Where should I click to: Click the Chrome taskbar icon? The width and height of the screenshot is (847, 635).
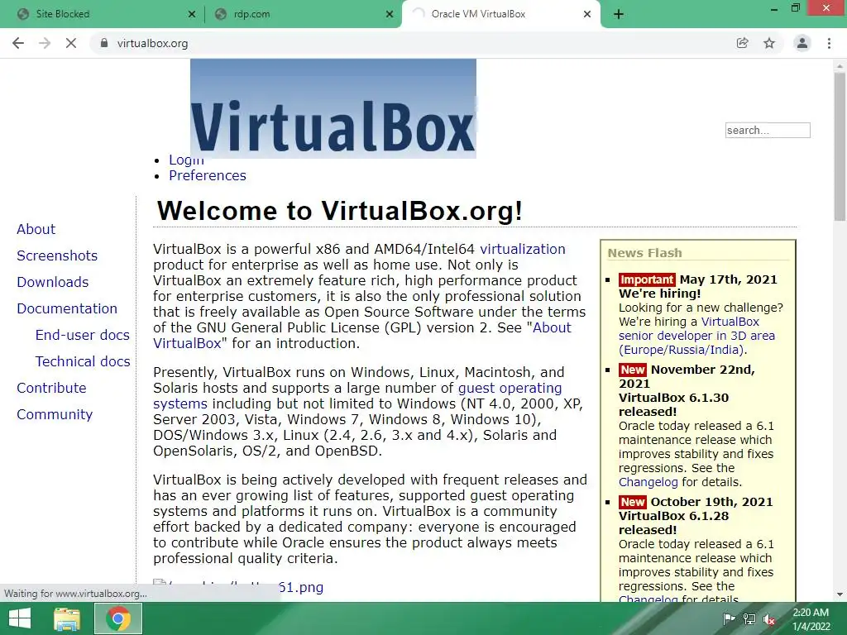tap(118, 618)
